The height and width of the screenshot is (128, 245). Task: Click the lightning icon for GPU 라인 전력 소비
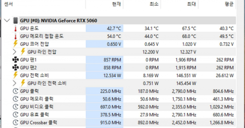click(x=23, y=83)
